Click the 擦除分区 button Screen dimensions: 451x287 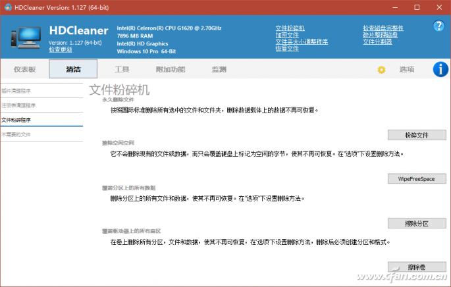[417, 223]
